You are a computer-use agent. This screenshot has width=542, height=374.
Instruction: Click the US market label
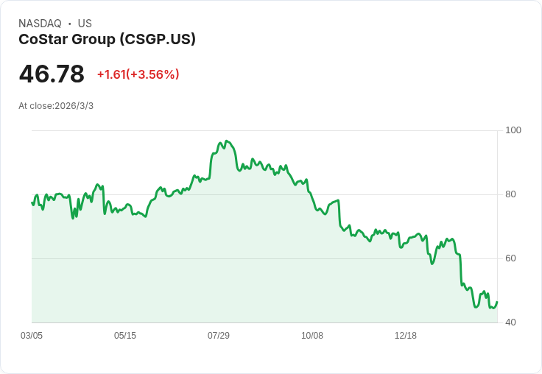[x=85, y=24]
